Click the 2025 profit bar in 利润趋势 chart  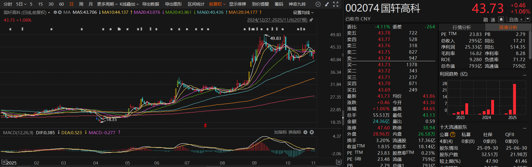coord(515,99)
